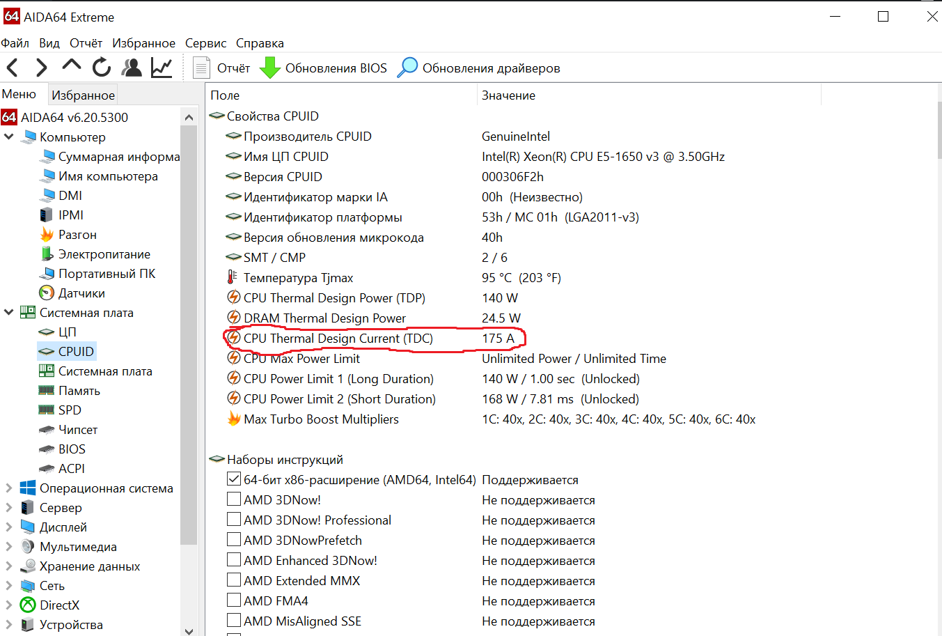Select the flame icon beside Разгон

[x=47, y=235]
